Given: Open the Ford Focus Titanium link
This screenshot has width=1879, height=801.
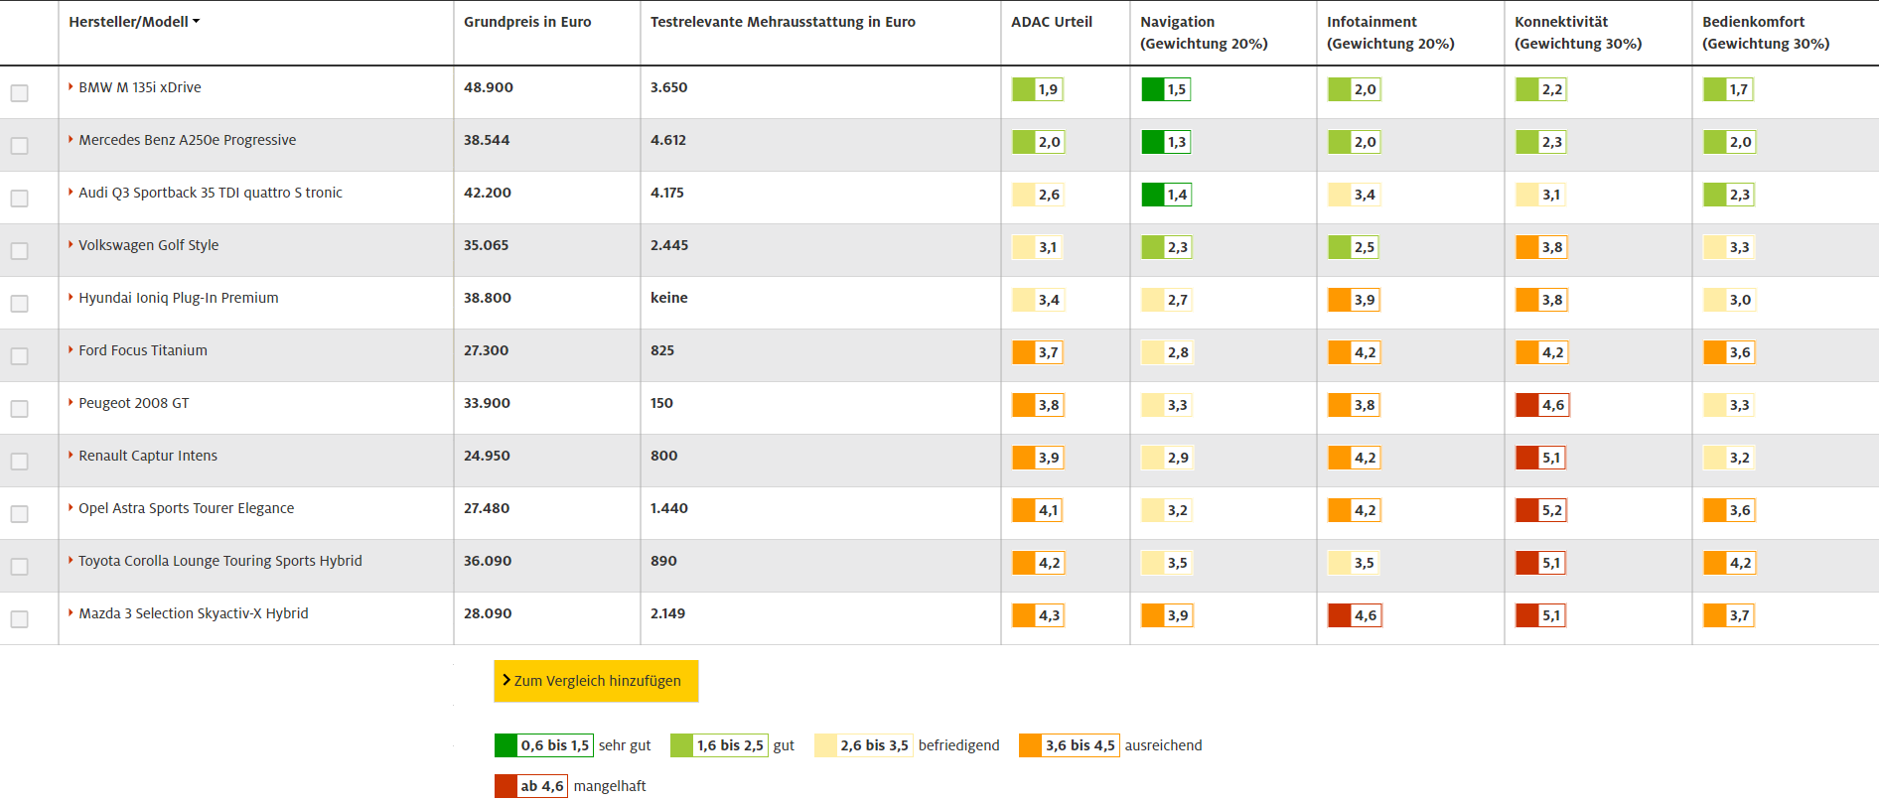Looking at the screenshot, I should pyautogui.click(x=143, y=350).
